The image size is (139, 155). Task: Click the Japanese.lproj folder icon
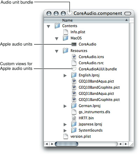click(74, 124)
